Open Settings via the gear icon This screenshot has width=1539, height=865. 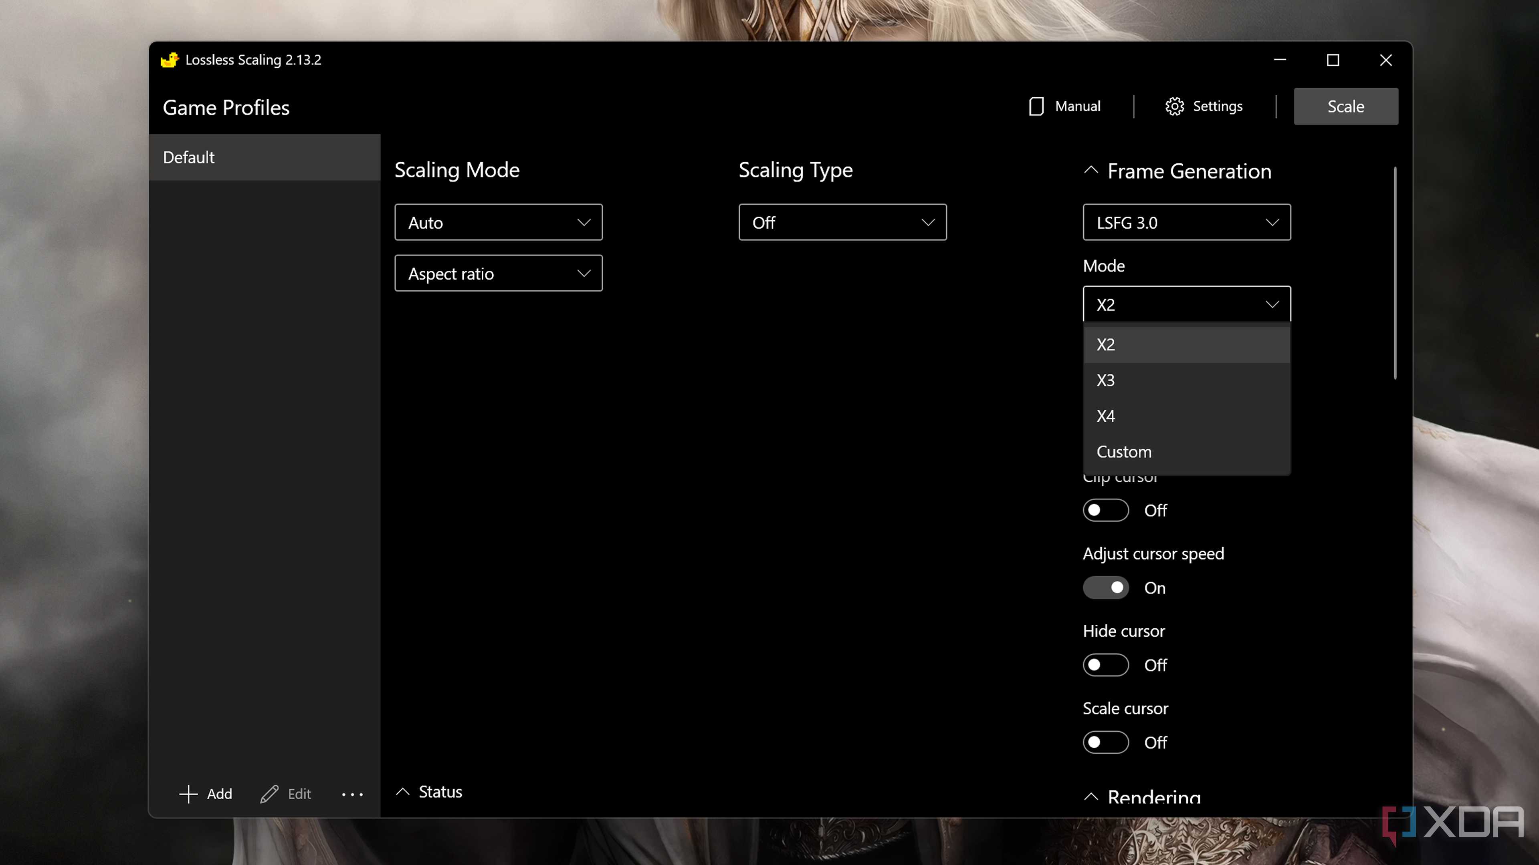[1174, 106]
